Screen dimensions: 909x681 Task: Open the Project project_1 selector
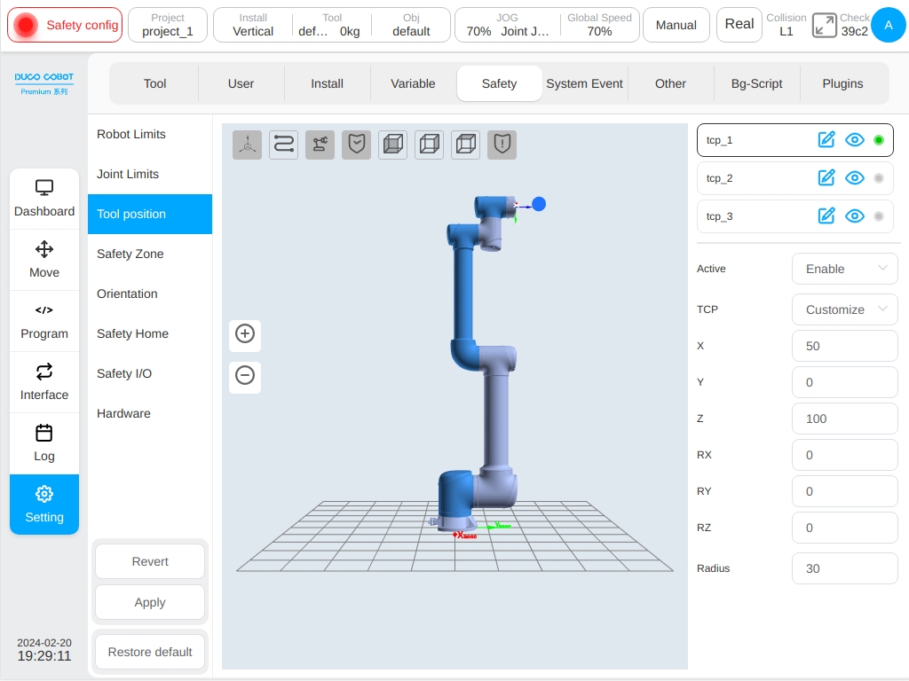168,25
